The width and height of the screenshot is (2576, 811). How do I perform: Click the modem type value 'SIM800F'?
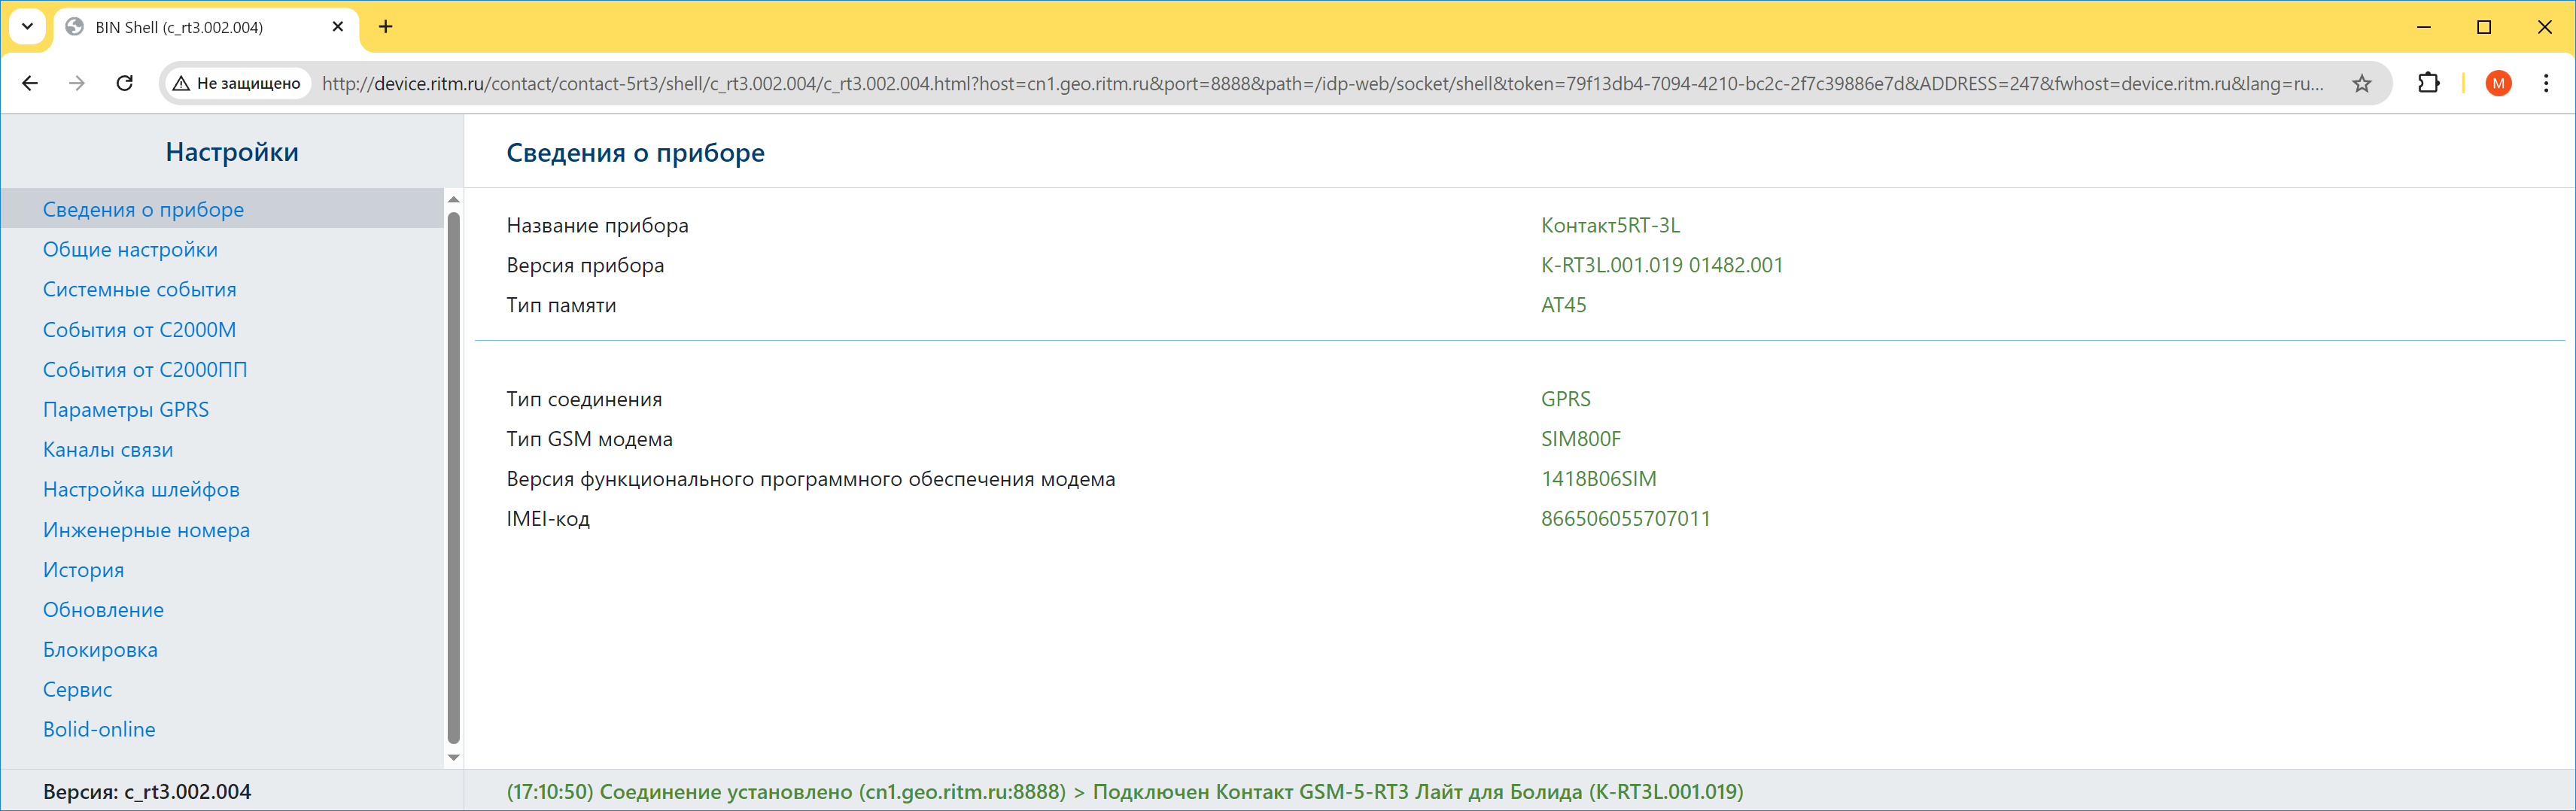(1581, 439)
